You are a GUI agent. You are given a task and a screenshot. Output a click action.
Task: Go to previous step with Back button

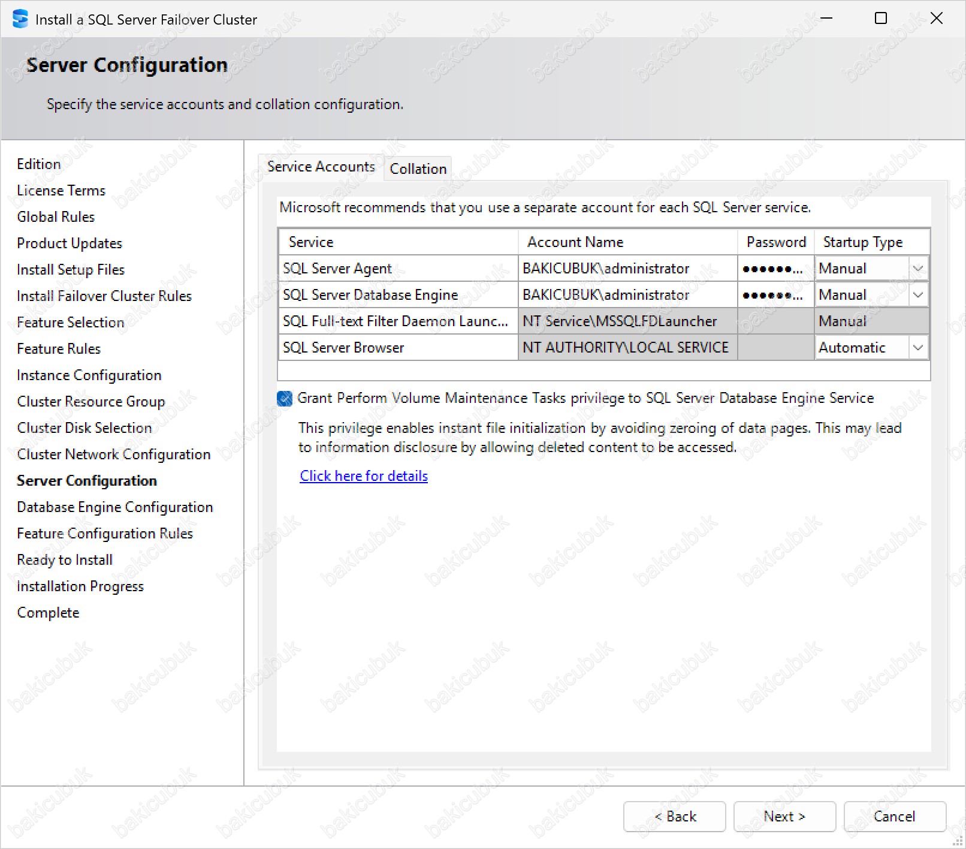pos(674,817)
